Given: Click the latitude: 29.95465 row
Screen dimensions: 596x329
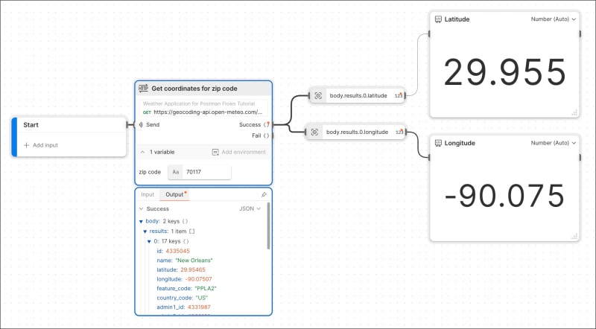Looking at the screenshot, I should (180, 269).
